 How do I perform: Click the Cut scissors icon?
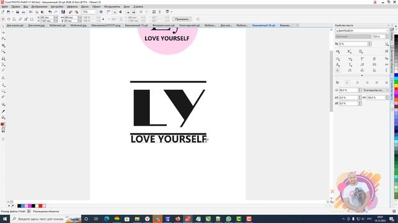coord(30,12)
